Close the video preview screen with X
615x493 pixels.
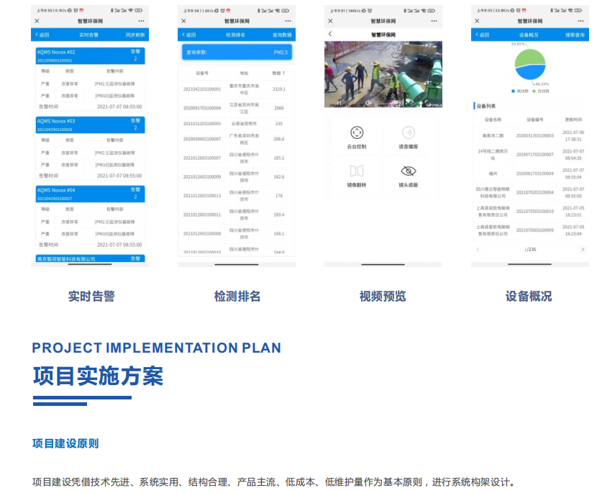(x=330, y=21)
